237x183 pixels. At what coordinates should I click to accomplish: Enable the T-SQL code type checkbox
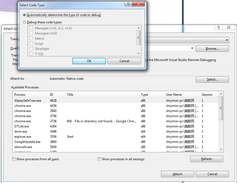coord(31,54)
